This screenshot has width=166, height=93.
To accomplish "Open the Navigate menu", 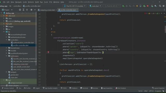I will point(18,2).
